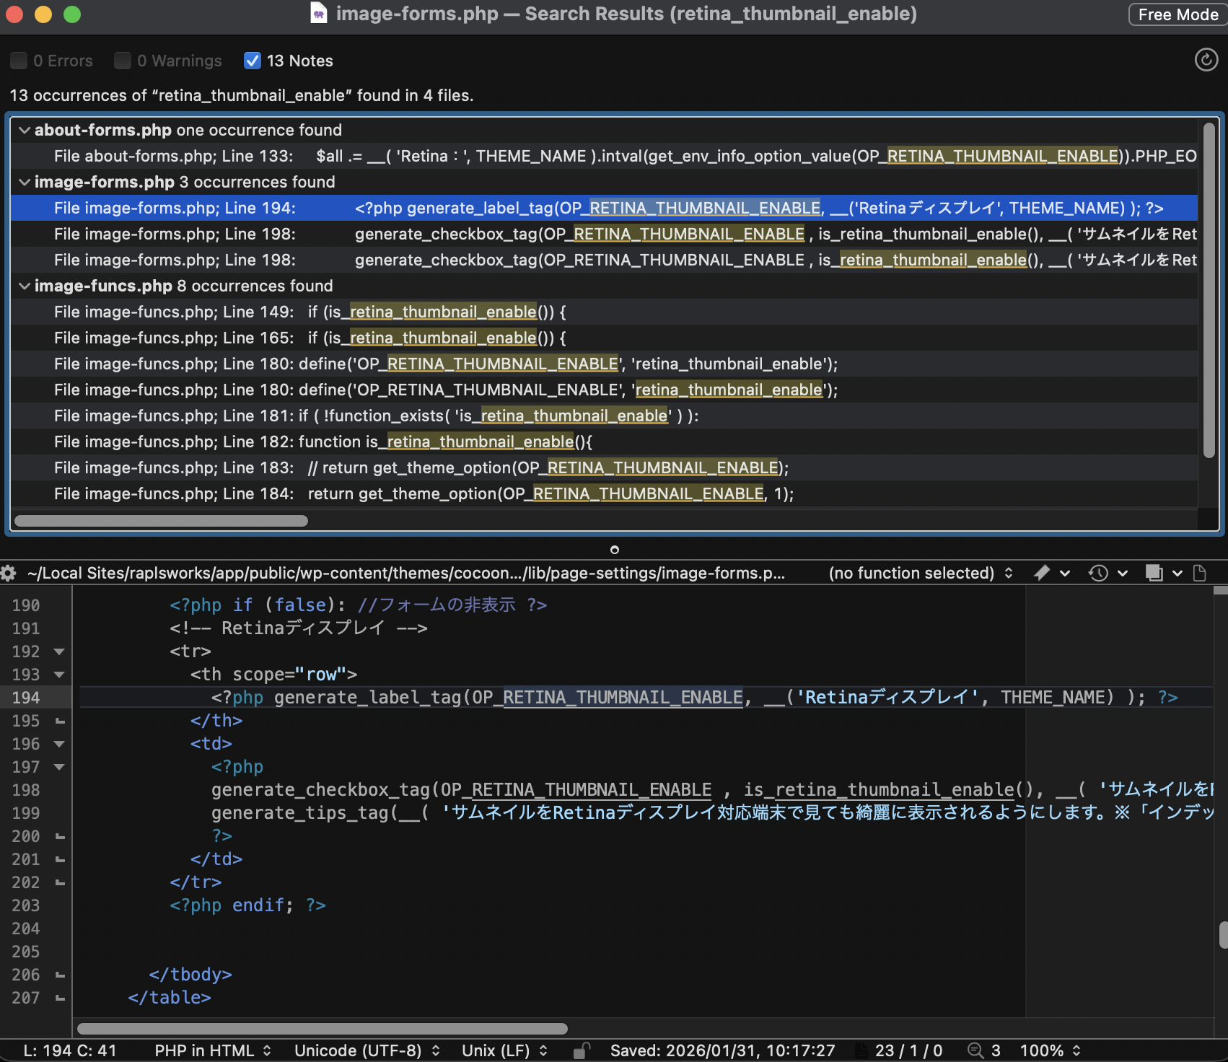Screen dimensions: 1228x1062
Task: Click the '</tbody>' code line
Action: click(x=190, y=975)
